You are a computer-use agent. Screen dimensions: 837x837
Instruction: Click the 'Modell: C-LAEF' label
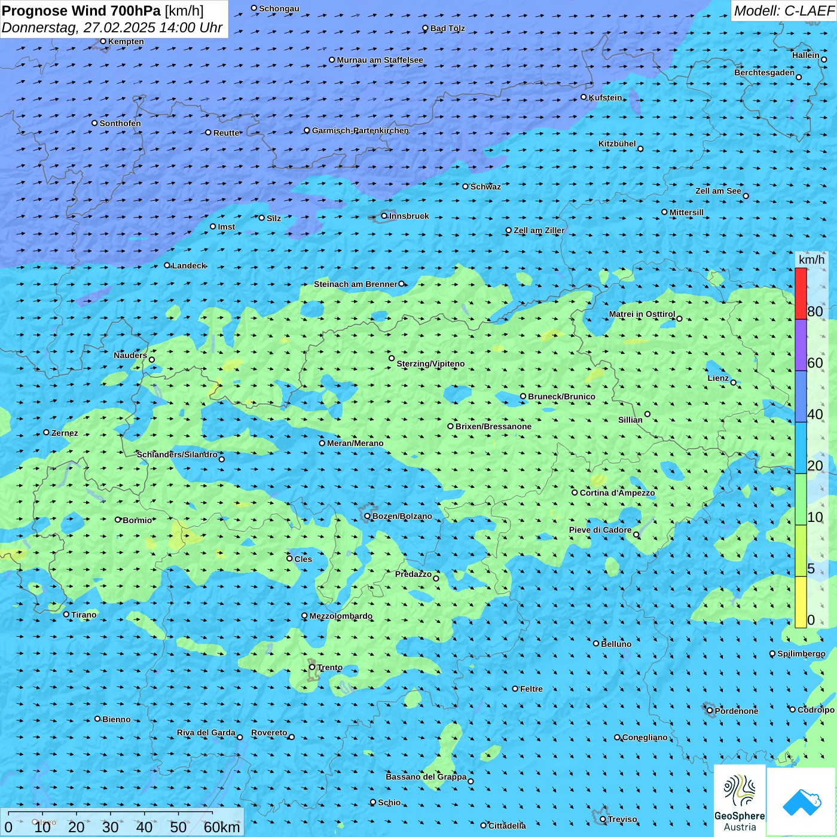click(x=783, y=11)
